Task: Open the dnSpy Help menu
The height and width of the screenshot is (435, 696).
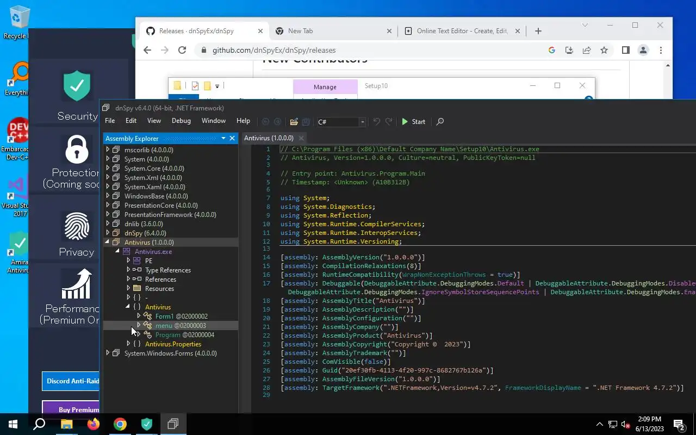Action: 243,121
